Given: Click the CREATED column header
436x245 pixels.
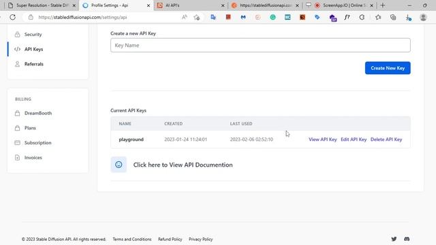Looking at the screenshot, I should [x=174, y=124].
